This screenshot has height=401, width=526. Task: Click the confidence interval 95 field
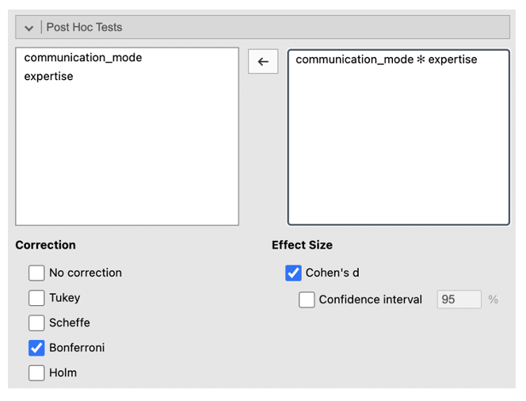point(459,300)
